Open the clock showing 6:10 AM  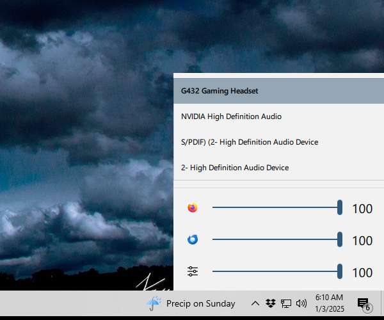(330, 303)
